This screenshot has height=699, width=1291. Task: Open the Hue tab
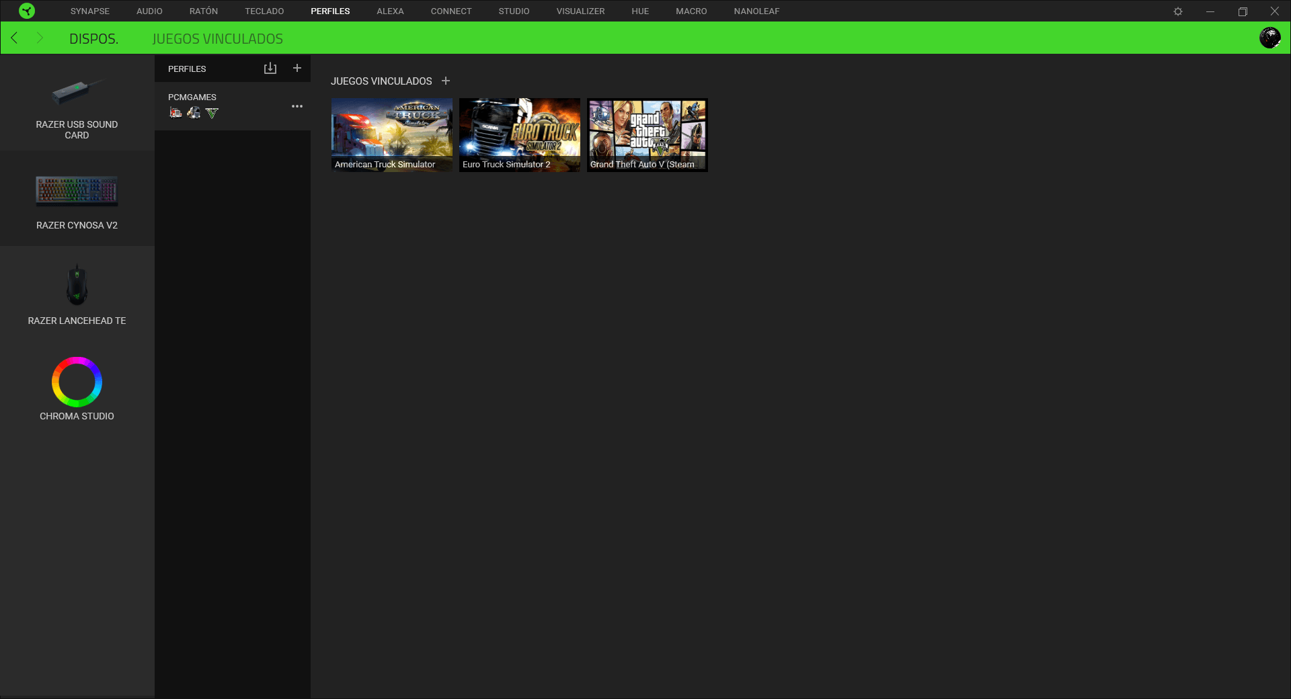[x=640, y=11]
